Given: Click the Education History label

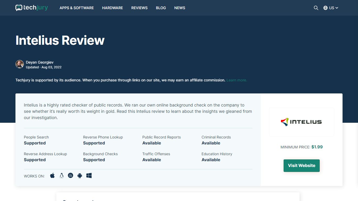Looking at the screenshot, I should 217,154.
